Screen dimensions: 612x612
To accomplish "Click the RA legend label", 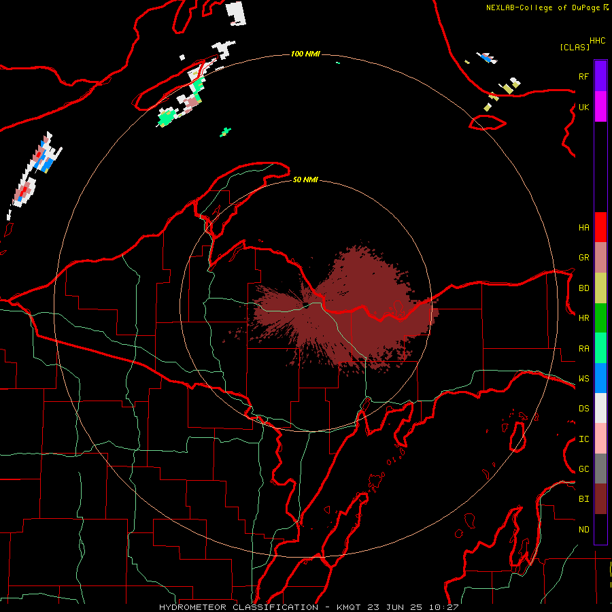I will pyautogui.click(x=583, y=349).
